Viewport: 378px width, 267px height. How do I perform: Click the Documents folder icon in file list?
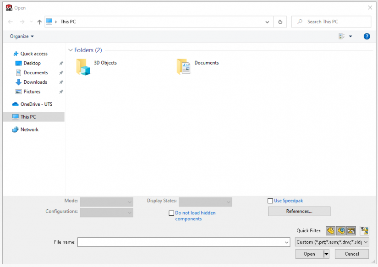point(183,66)
